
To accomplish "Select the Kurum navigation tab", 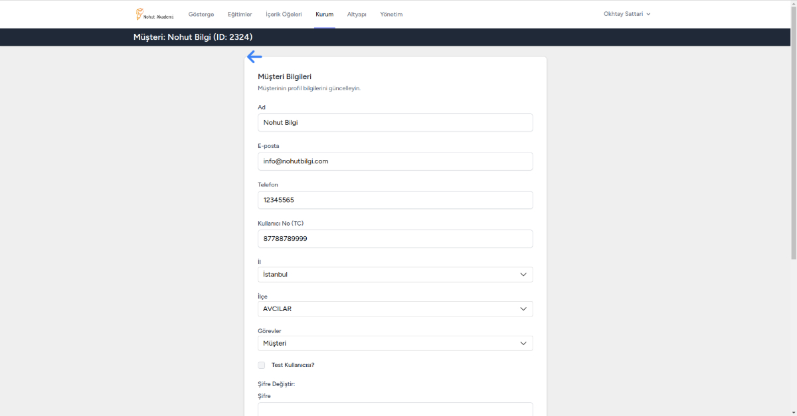I will pos(324,14).
